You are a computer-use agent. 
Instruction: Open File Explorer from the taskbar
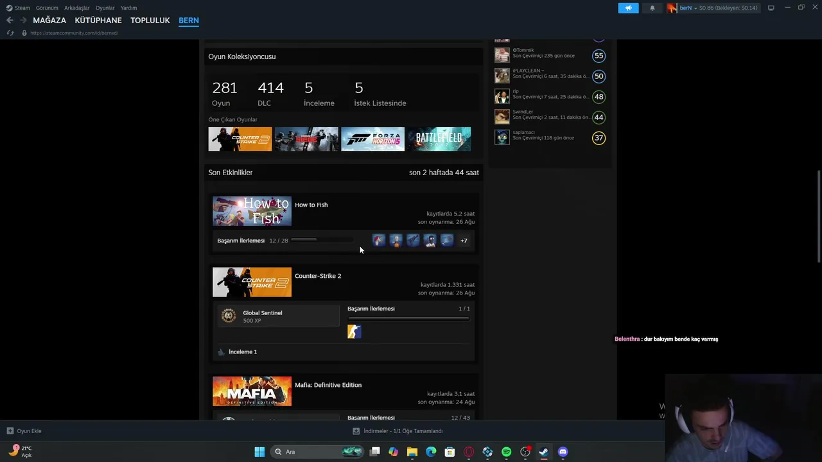[x=412, y=452]
